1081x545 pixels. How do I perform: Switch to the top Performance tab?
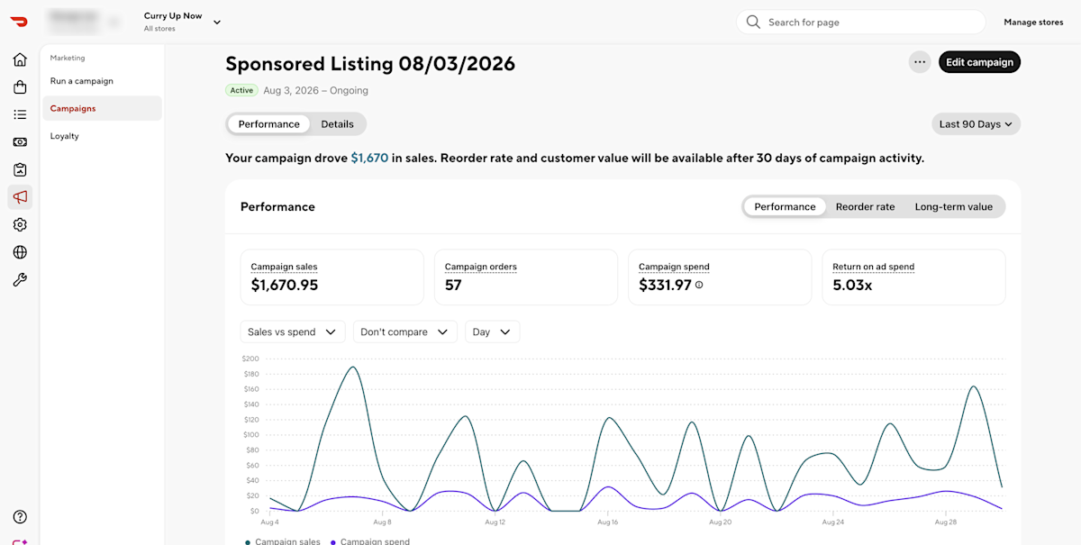click(268, 124)
